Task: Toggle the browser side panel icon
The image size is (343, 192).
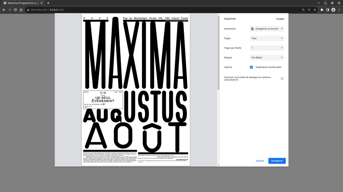Action: [328, 10]
